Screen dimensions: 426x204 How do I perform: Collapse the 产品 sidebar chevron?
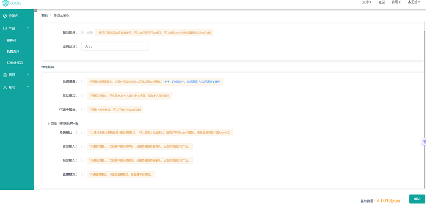(x=28, y=28)
